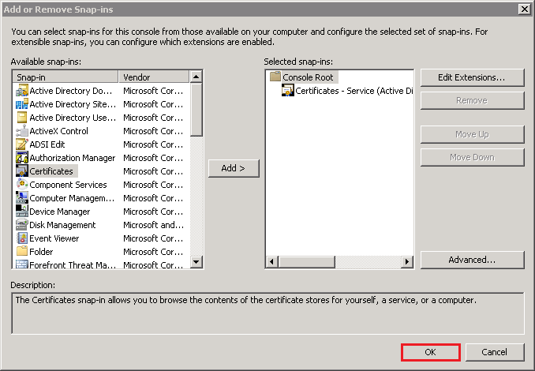Click the Console Root folder icon
Viewport: 535px width, 371px height.
click(x=275, y=77)
